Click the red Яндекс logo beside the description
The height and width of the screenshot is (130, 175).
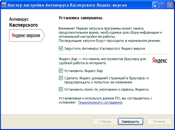point(160,60)
